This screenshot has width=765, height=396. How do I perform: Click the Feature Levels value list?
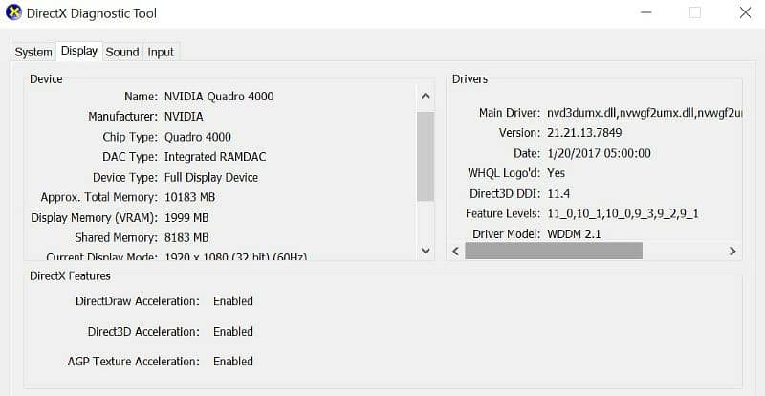[623, 214]
